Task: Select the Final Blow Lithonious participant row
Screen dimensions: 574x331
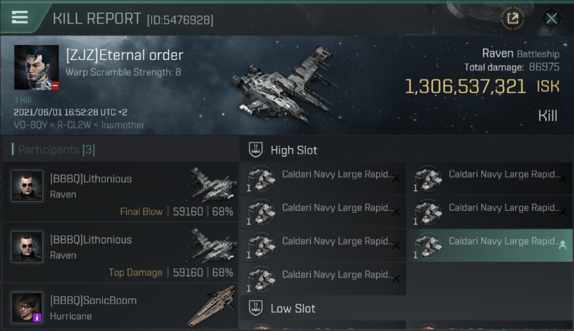Action: tap(120, 192)
